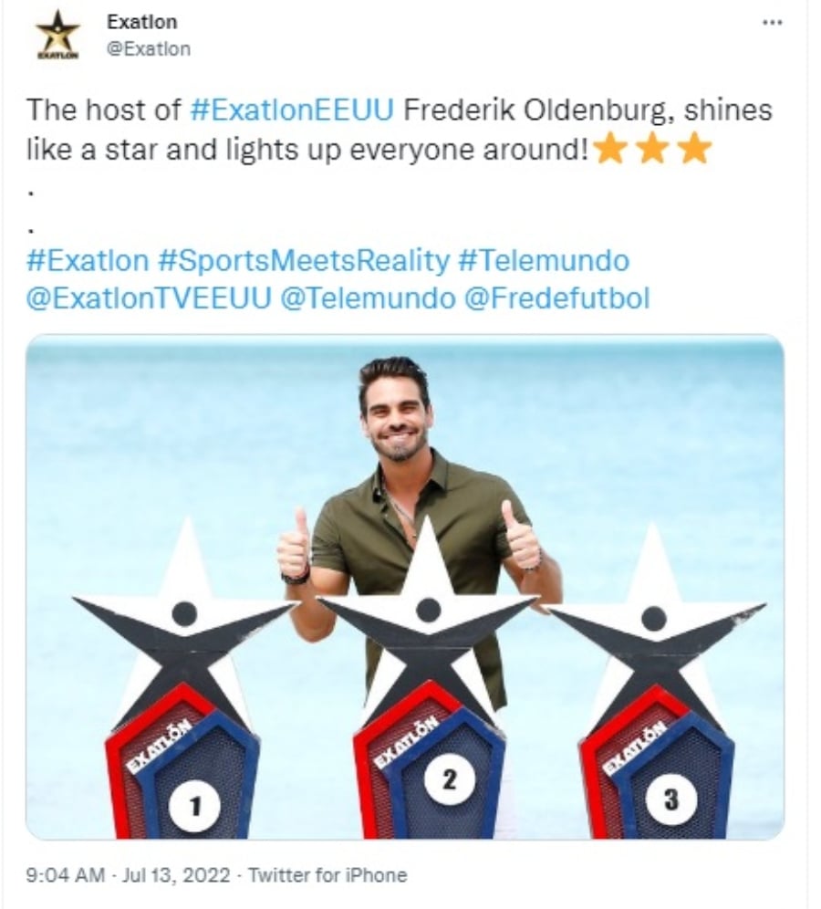The width and height of the screenshot is (821, 909).
Task: Click the Twitter for iPhone source label
Action: [327, 875]
